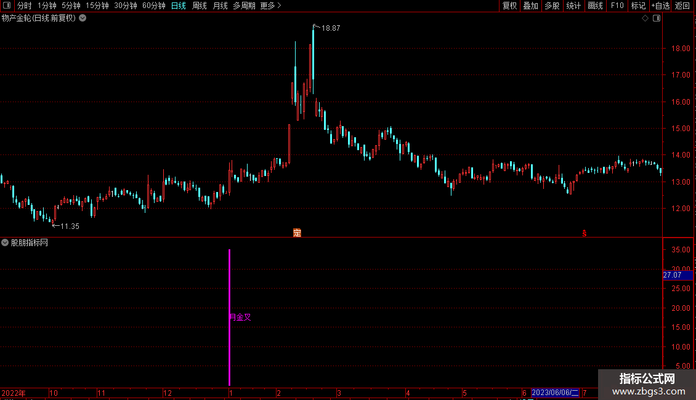This screenshot has height=400, width=696.
Task: Click the 标记 mark button
Action: 638,6
